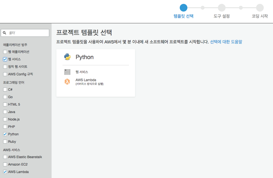Go to the 코딩 시작 step label
This screenshot has width=273, height=178.
click(x=259, y=16)
